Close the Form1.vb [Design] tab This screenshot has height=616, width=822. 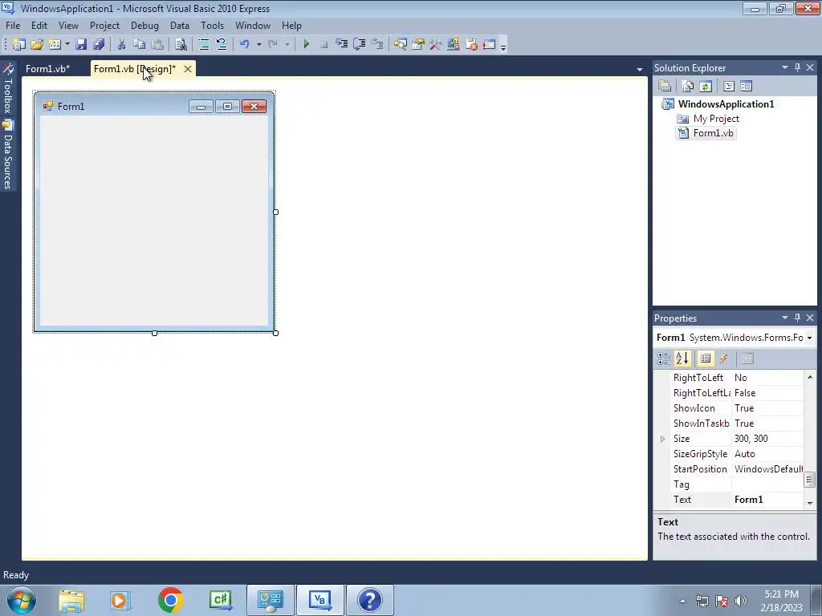pyautogui.click(x=188, y=69)
